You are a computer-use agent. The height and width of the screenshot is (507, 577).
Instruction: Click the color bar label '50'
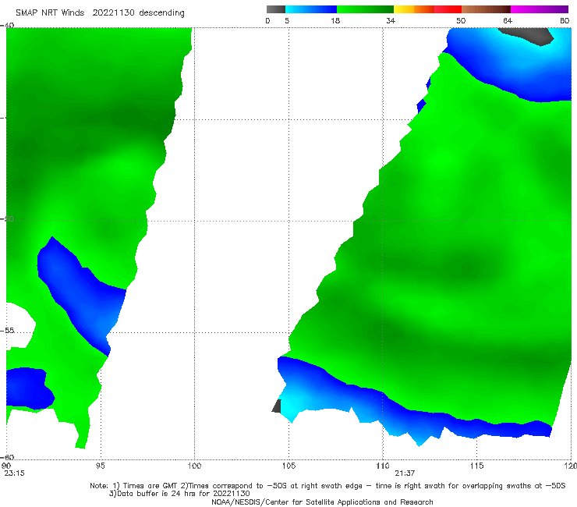click(461, 21)
